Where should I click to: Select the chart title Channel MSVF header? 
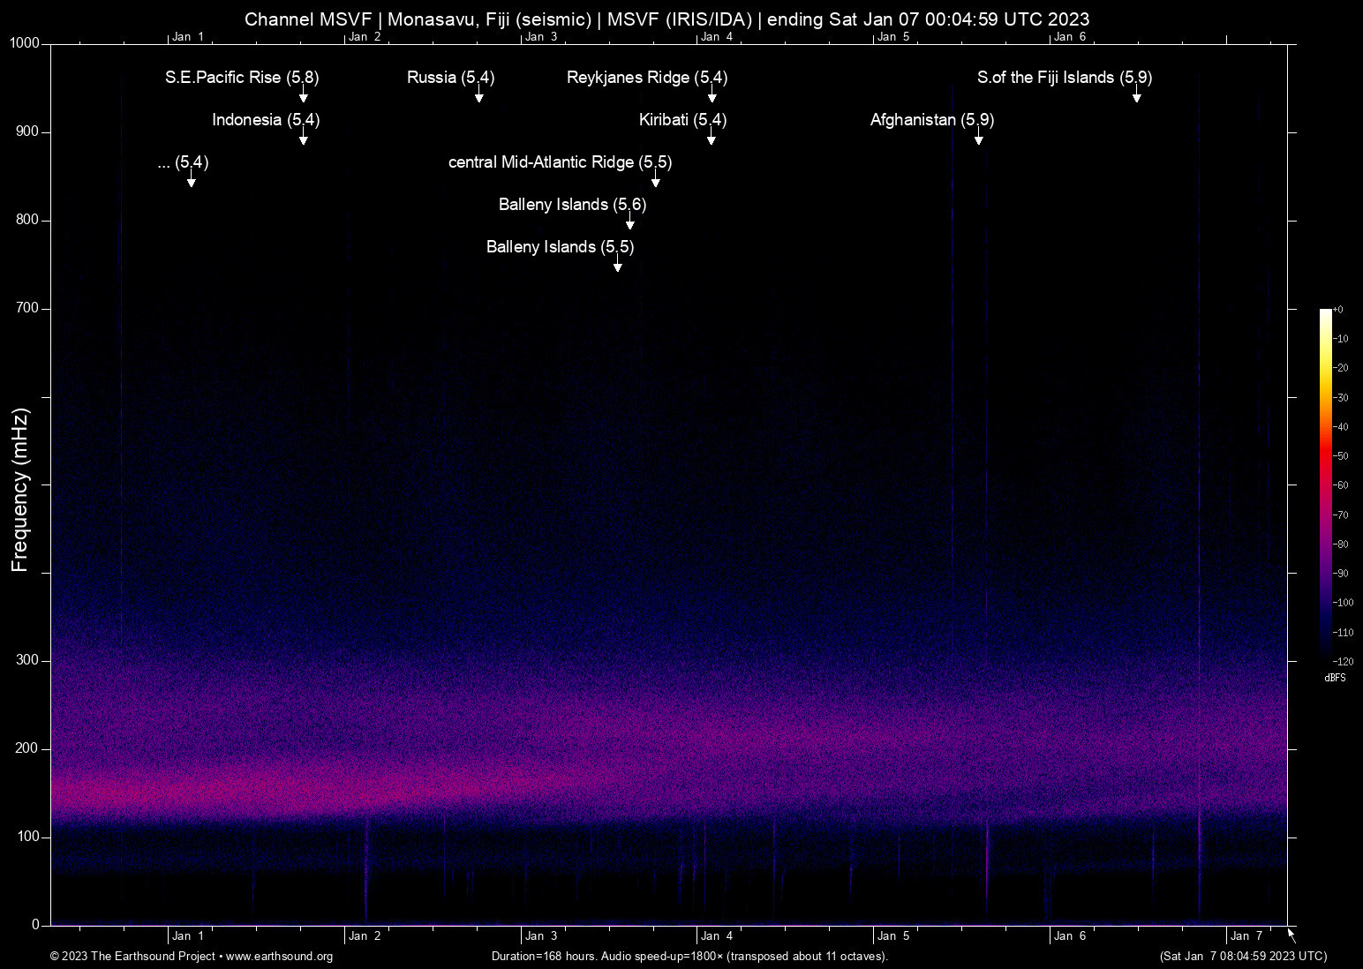(x=667, y=19)
